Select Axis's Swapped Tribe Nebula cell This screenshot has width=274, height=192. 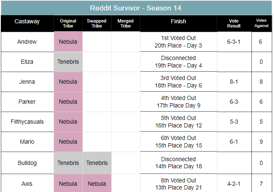pyautogui.click(x=96, y=184)
